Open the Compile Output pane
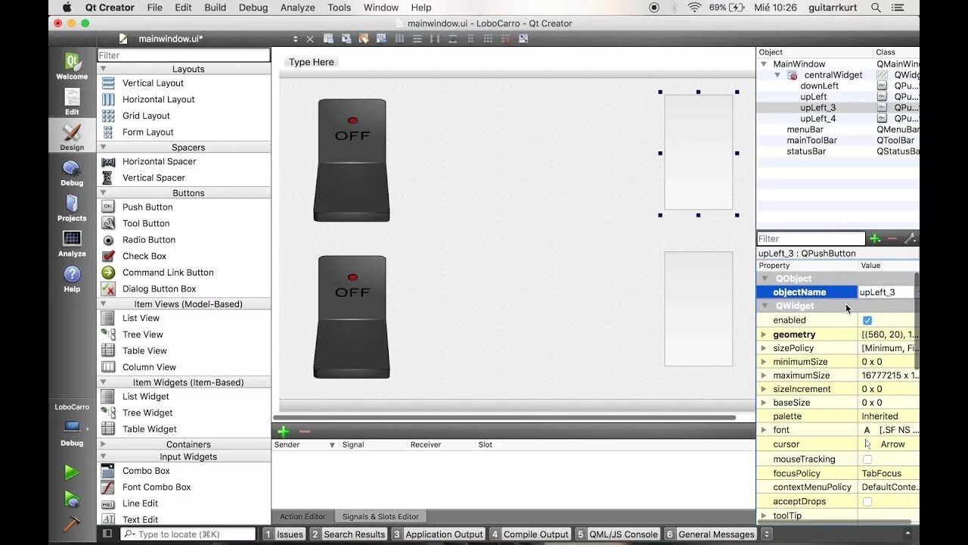968x545 pixels. click(x=529, y=534)
